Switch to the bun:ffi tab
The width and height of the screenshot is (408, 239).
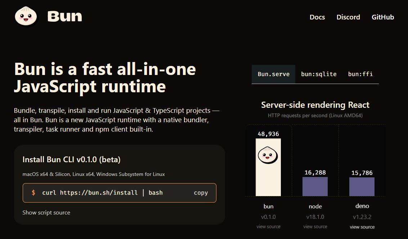pos(360,74)
